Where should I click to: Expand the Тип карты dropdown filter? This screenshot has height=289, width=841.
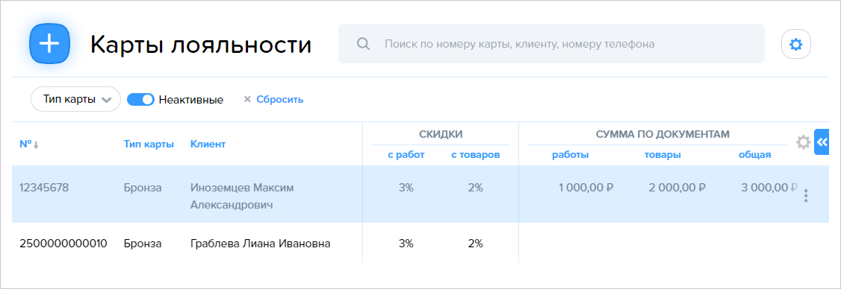click(x=75, y=99)
